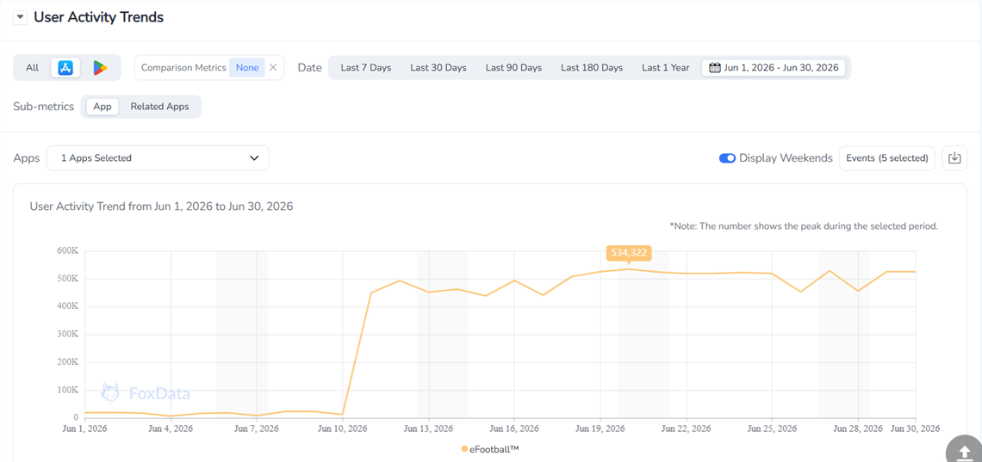The image size is (982, 462).
Task: Open the Comparison Metrics None selector
Action: 247,67
